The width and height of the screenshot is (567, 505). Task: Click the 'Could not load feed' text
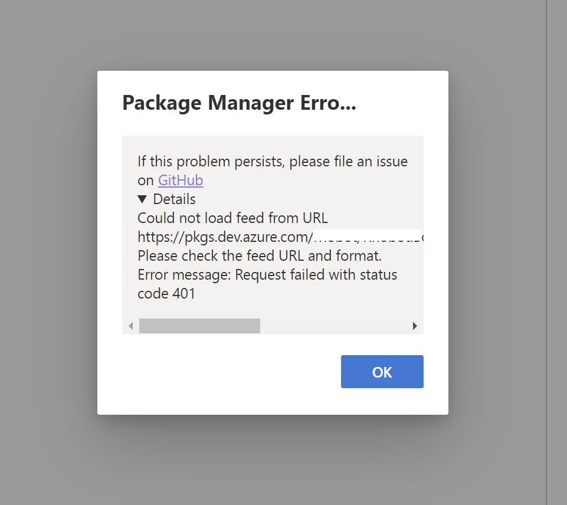tap(232, 218)
